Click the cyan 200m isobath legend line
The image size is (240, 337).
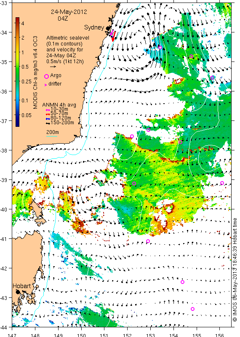52,136
